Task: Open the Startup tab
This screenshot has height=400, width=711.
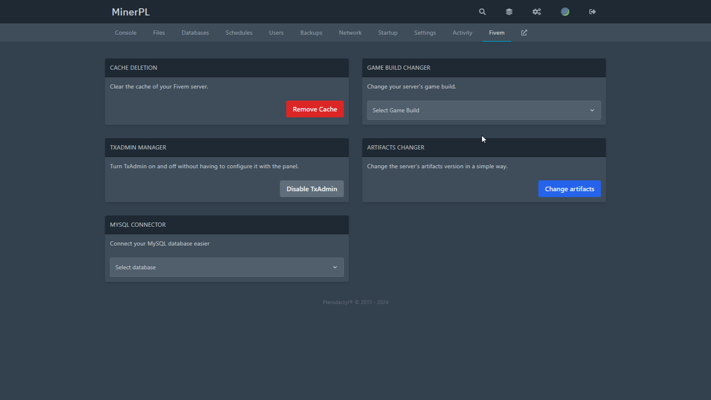Action: 387,33
